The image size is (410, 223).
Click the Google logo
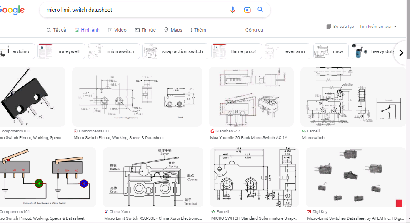12,10
